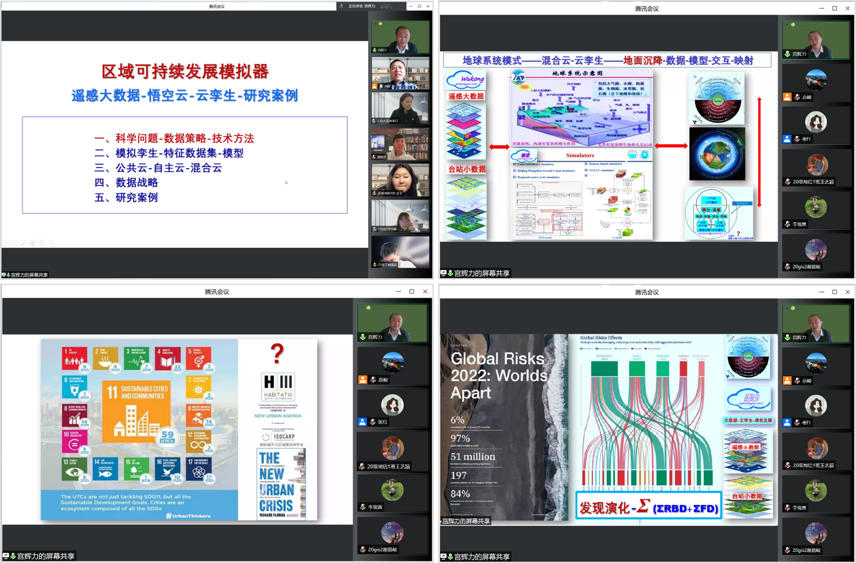This screenshot has height=563, width=856.
Task: Click the screen-share icon beside 宫辉力的屏幕共享 under Earth-system slide
Action: tap(444, 273)
